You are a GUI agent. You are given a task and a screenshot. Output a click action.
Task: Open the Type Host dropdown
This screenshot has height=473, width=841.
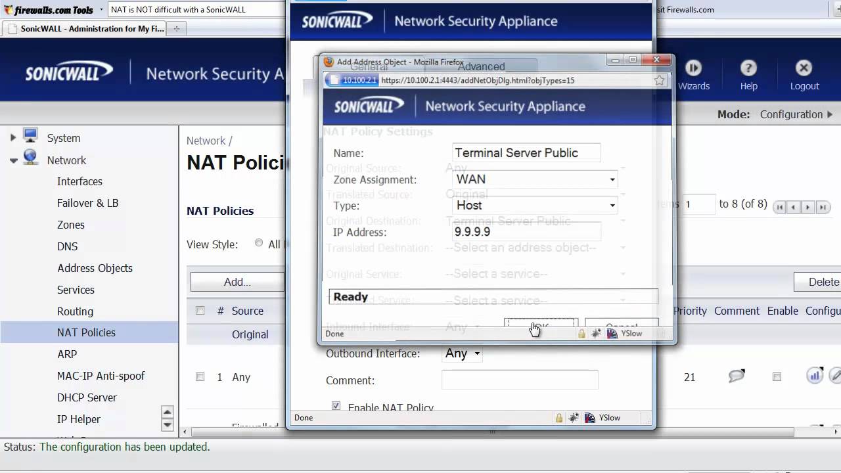(535, 206)
